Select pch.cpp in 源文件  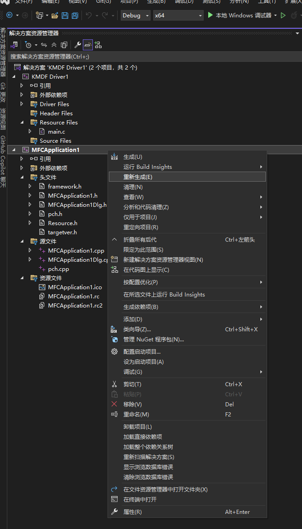coord(59,269)
